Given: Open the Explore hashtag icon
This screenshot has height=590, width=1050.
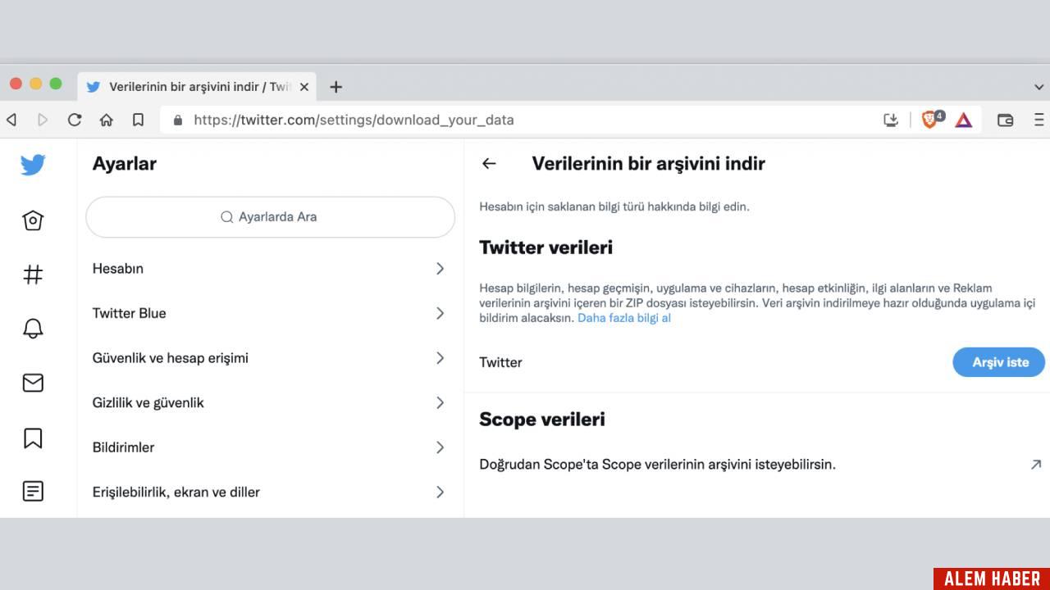Looking at the screenshot, I should [x=33, y=275].
